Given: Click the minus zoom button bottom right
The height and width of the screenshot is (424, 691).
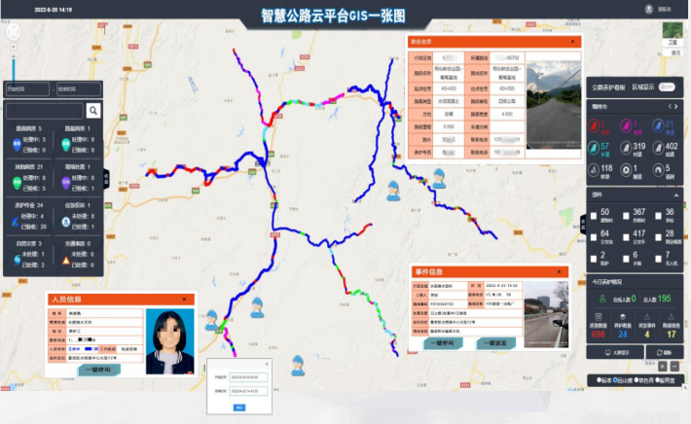Looking at the screenshot, I should [674, 367].
